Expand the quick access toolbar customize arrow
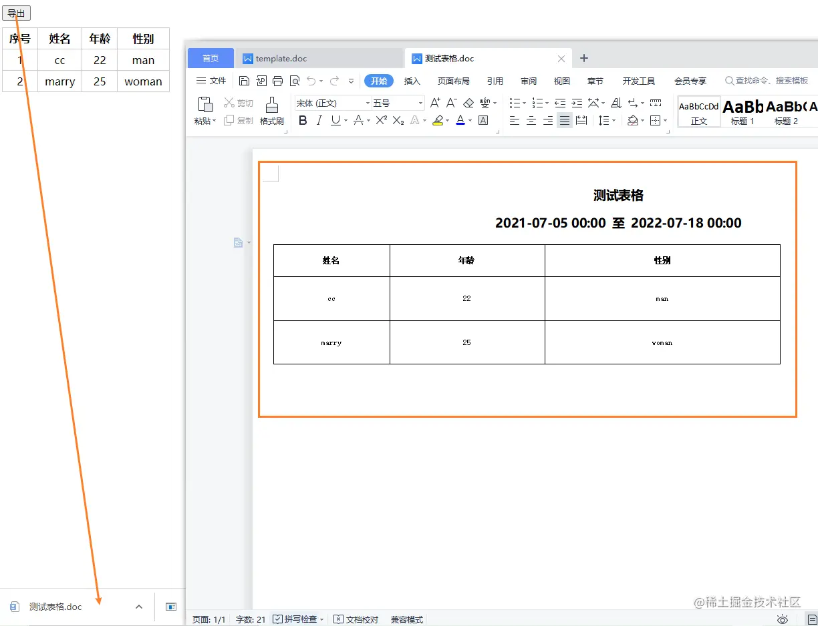Viewport: 818px width, 626px height. 351,81
